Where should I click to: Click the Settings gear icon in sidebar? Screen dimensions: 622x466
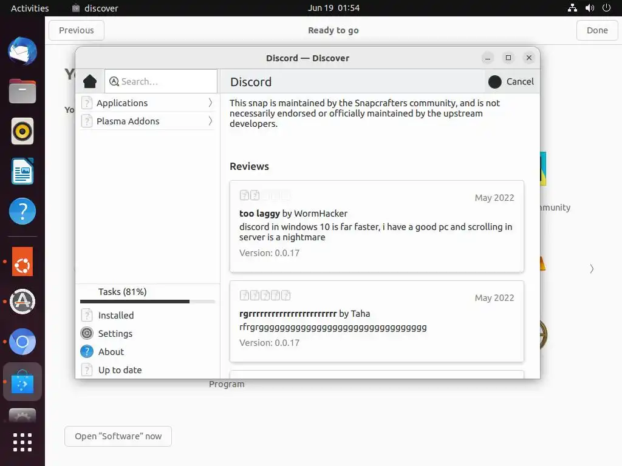click(x=87, y=334)
